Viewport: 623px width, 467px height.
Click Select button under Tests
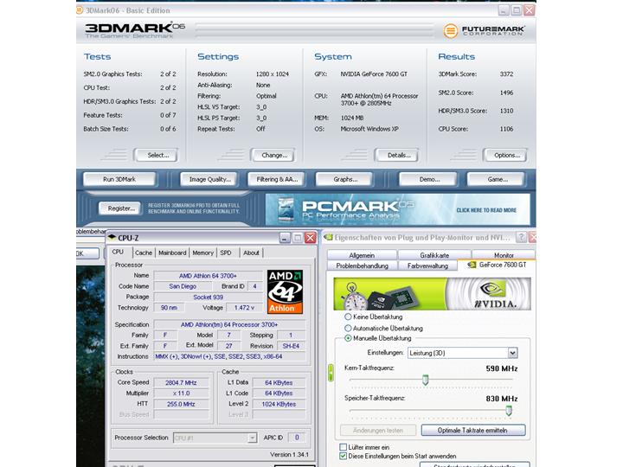(x=157, y=155)
